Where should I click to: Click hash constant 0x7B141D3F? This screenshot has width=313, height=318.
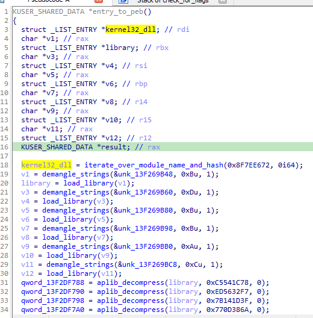point(228,301)
